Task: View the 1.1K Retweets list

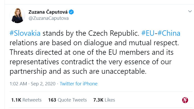Action: (x=26, y=100)
